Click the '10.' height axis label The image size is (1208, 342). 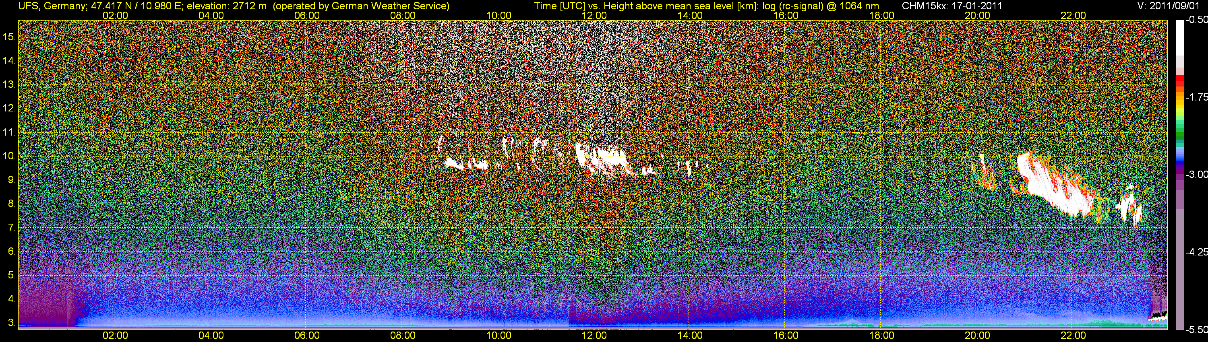[9, 156]
